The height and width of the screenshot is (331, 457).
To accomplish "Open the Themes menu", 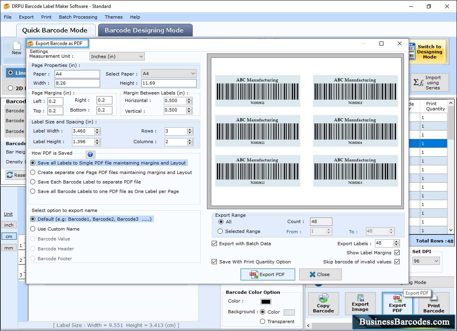I will [x=114, y=17].
